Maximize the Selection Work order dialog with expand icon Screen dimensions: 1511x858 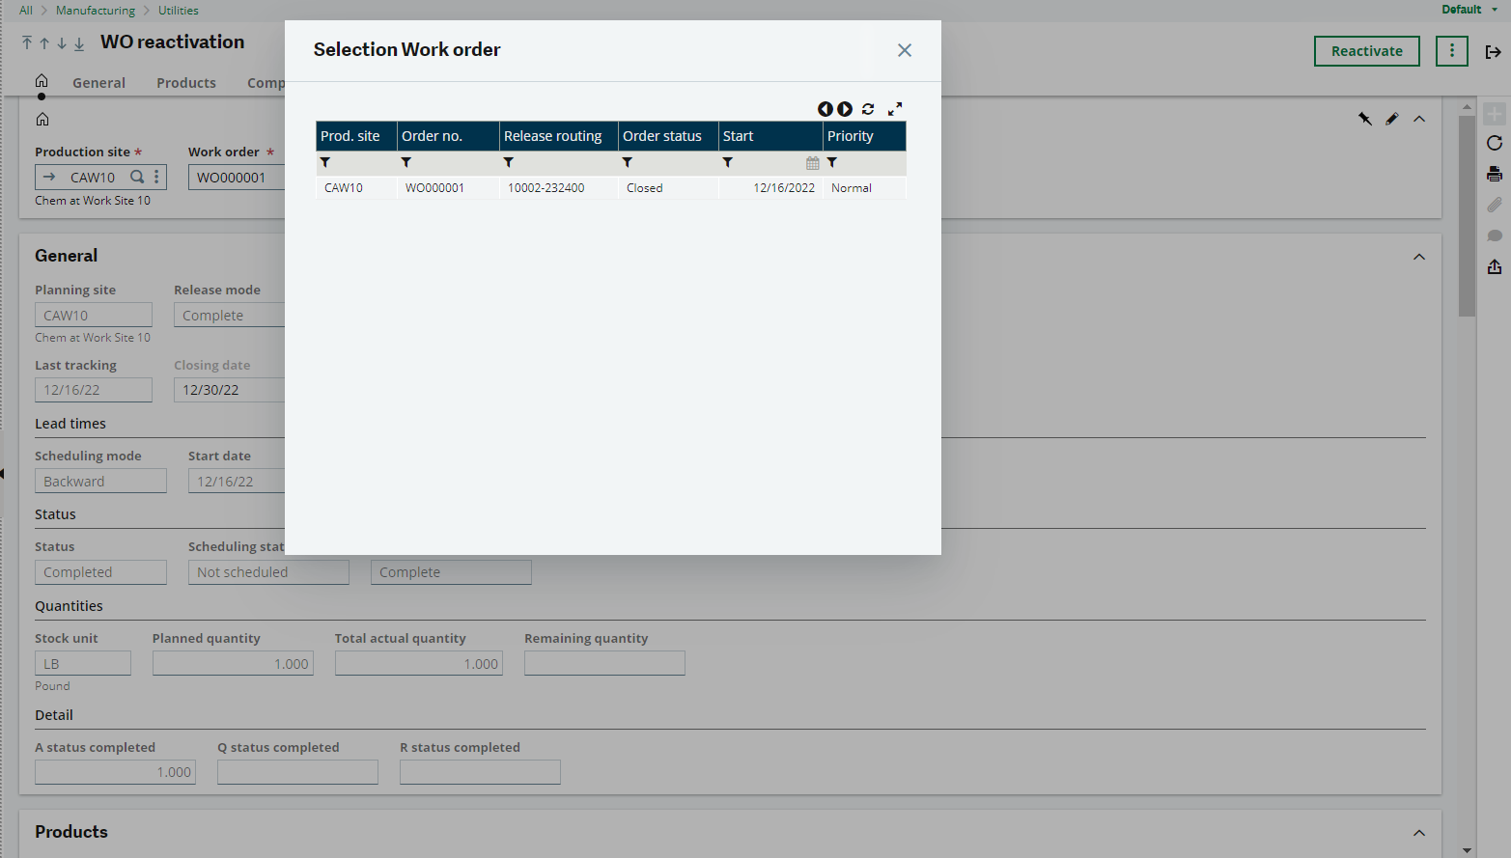(895, 109)
